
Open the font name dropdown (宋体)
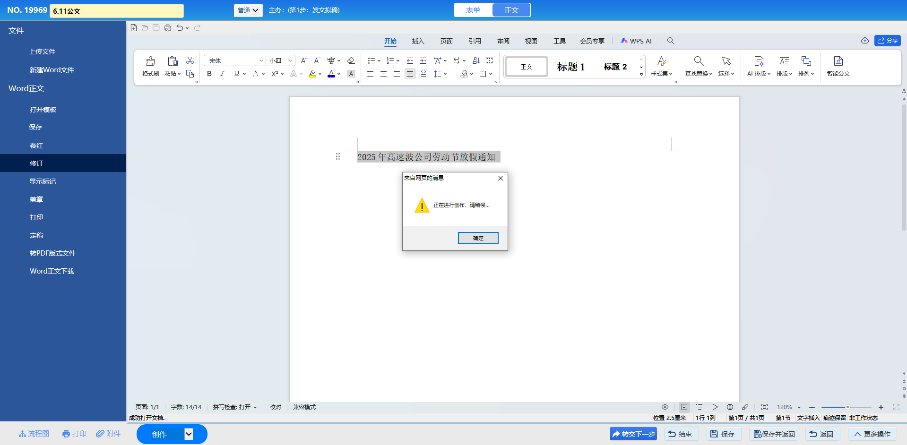tap(261, 60)
